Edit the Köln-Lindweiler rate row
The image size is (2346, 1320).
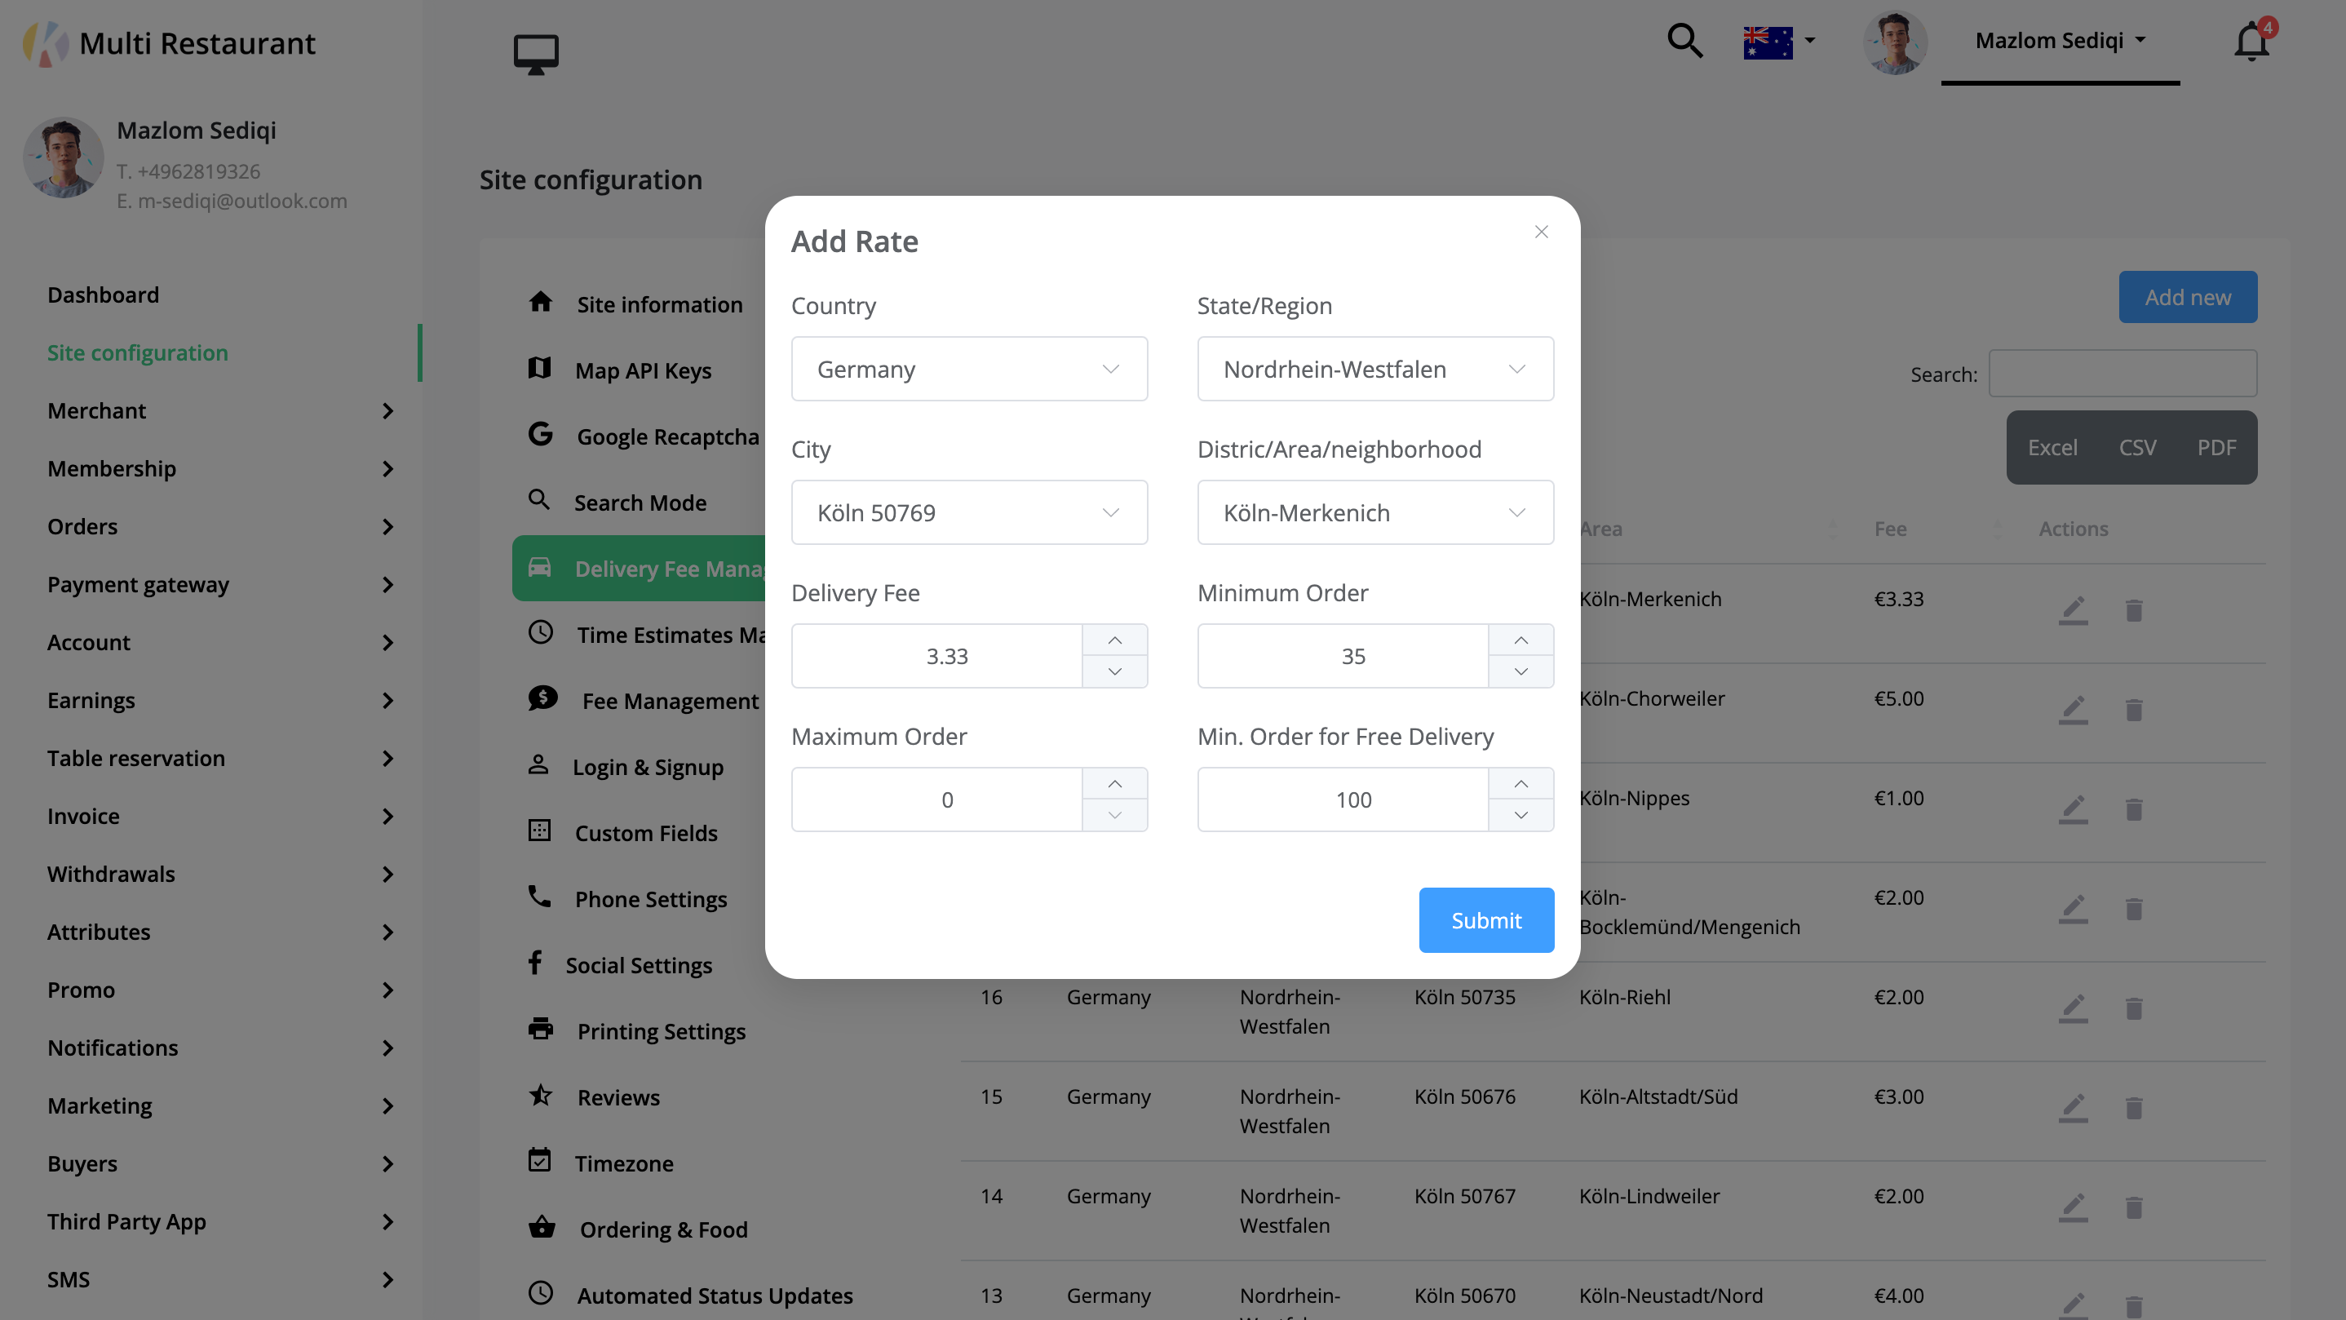tap(2073, 1206)
